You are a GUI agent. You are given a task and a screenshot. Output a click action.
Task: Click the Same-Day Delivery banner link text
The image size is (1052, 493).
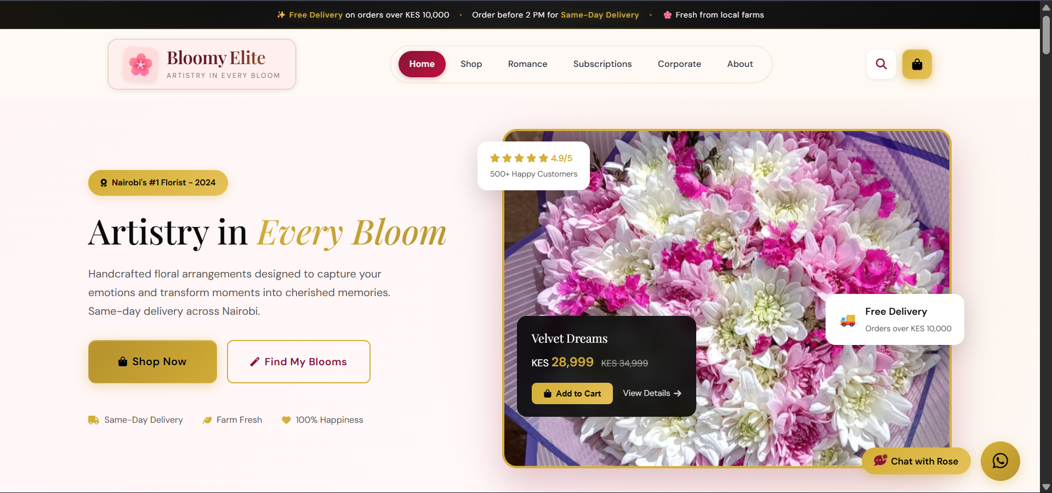click(600, 15)
